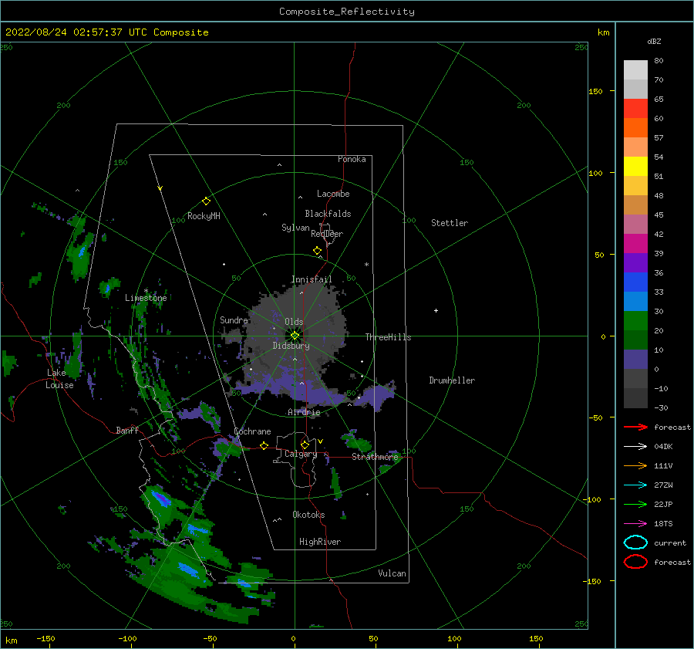Click the Olds city label

coord(294,322)
